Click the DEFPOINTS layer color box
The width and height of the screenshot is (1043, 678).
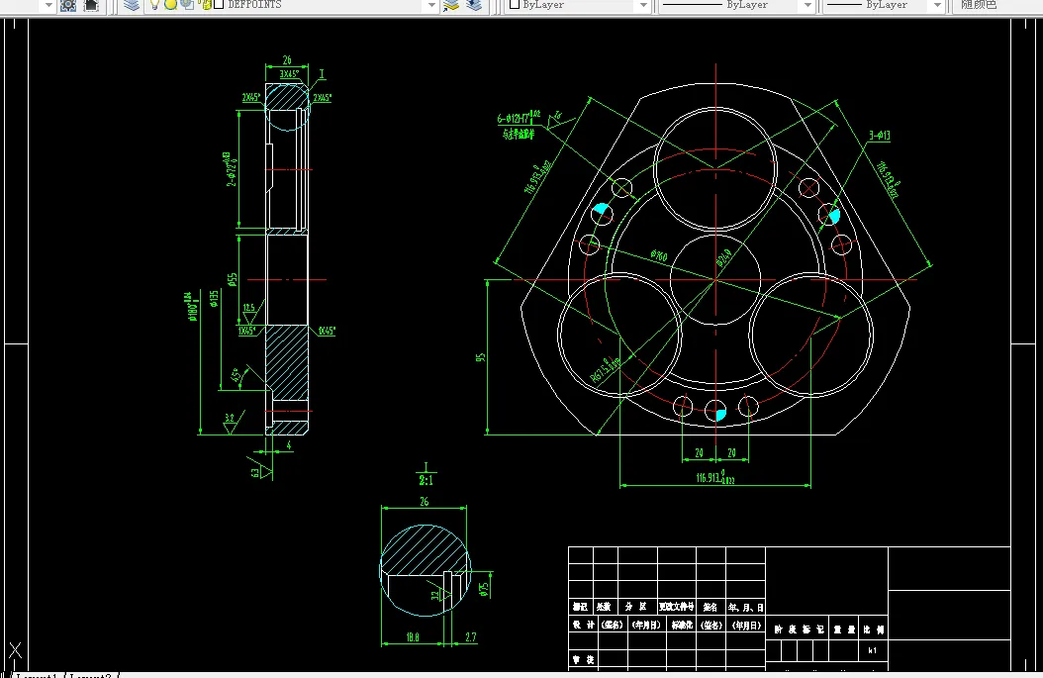[218, 5]
